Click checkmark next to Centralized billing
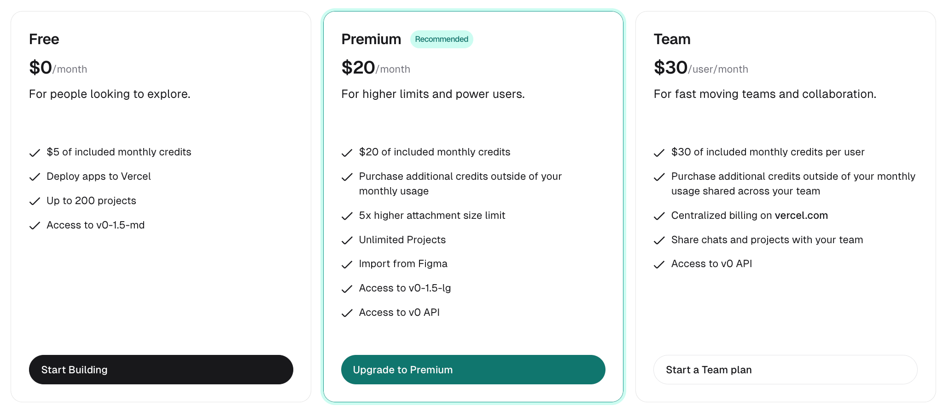This screenshot has height=411, width=943. 659,216
